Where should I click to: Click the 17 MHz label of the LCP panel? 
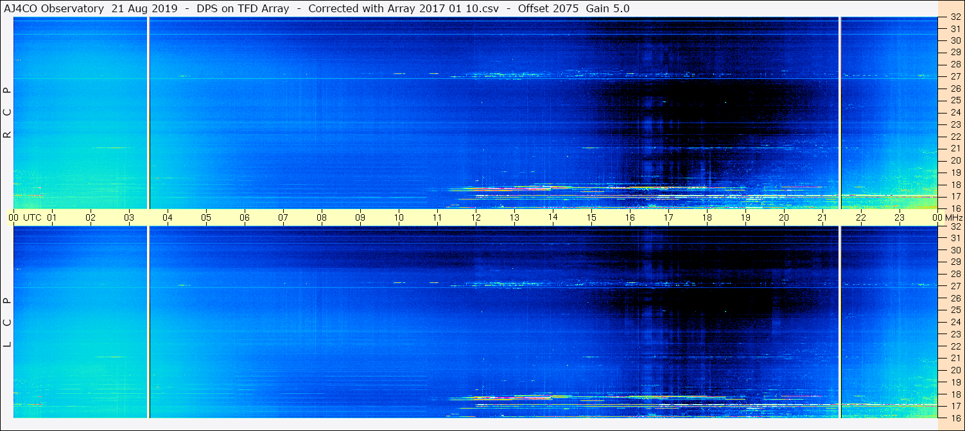pyautogui.click(x=955, y=406)
